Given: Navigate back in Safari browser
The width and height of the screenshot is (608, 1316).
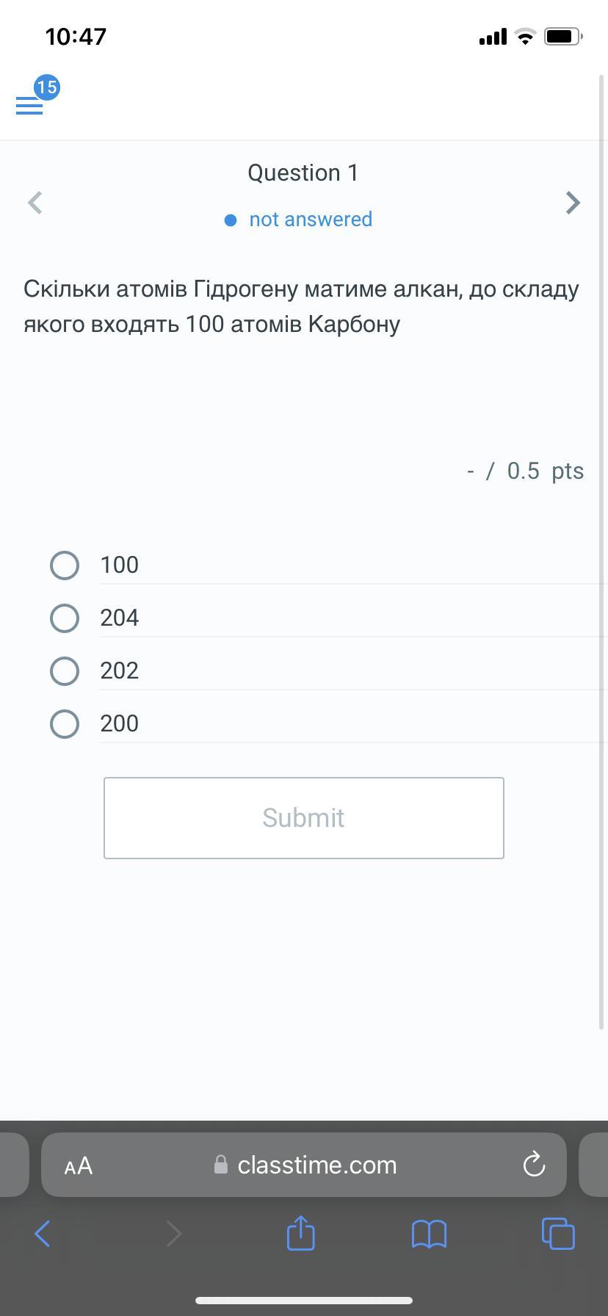Looking at the screenshot, I should [43, 1233].
